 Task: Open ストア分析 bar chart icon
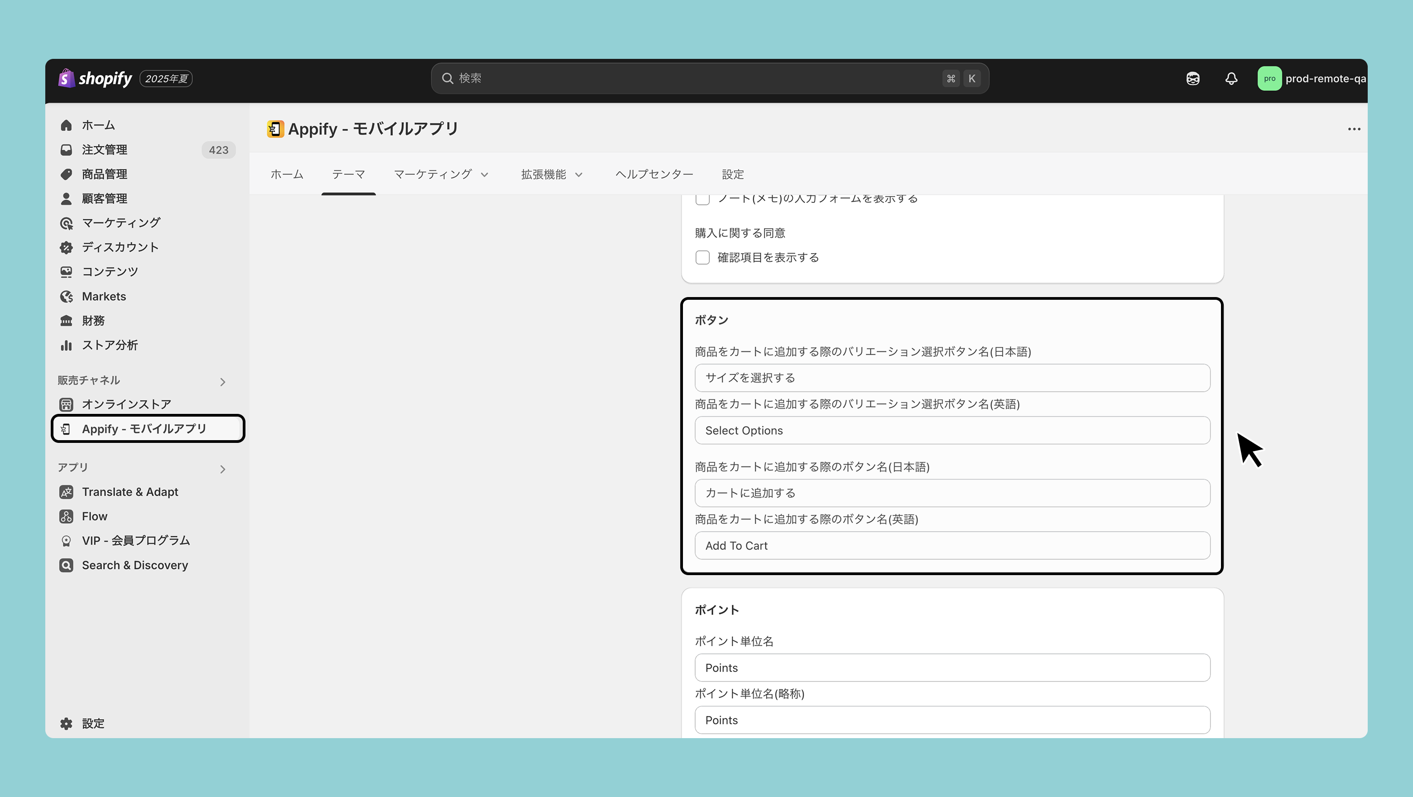(67, 345)
